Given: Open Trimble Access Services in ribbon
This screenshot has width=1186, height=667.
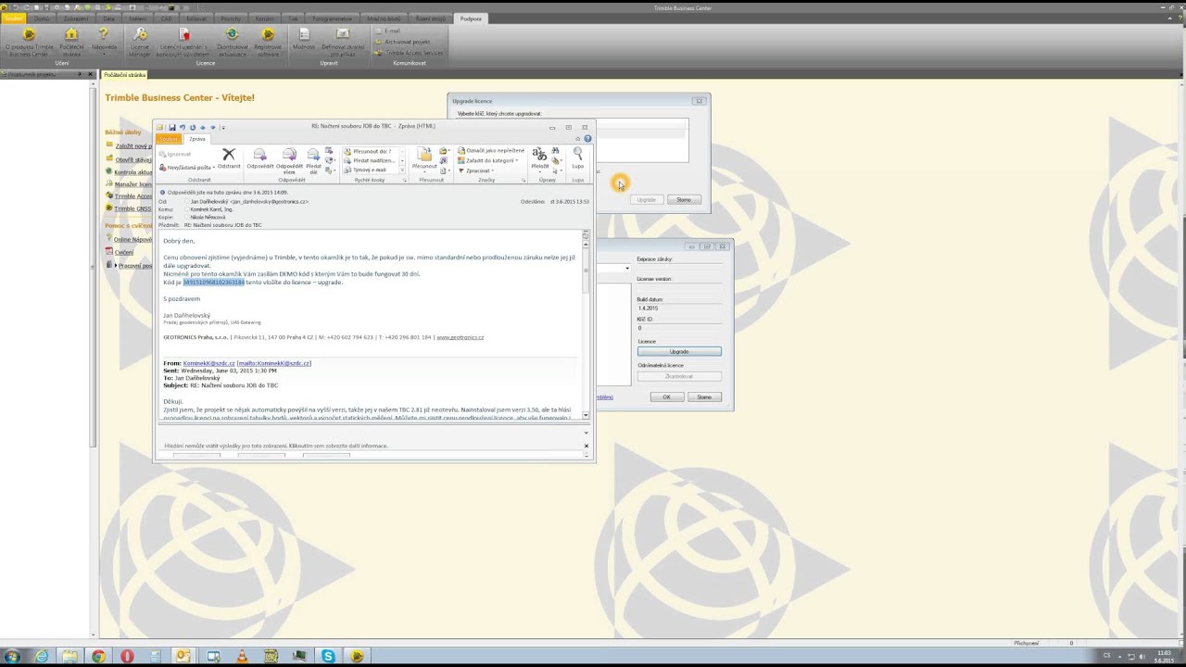Looking at the screenshot, I should pyautogui.click(x=410, y=53).
